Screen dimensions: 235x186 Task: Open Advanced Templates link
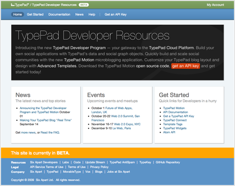click(57, 66)
